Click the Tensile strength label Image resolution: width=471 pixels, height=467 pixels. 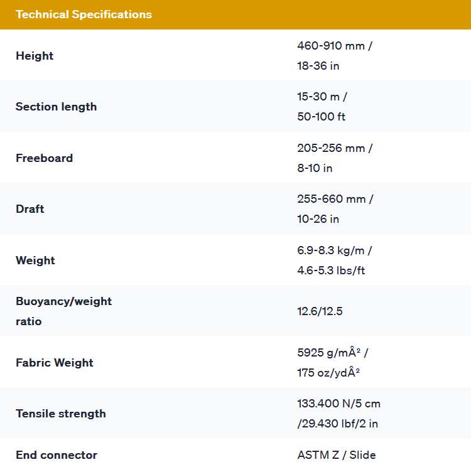tap(60, 414)
